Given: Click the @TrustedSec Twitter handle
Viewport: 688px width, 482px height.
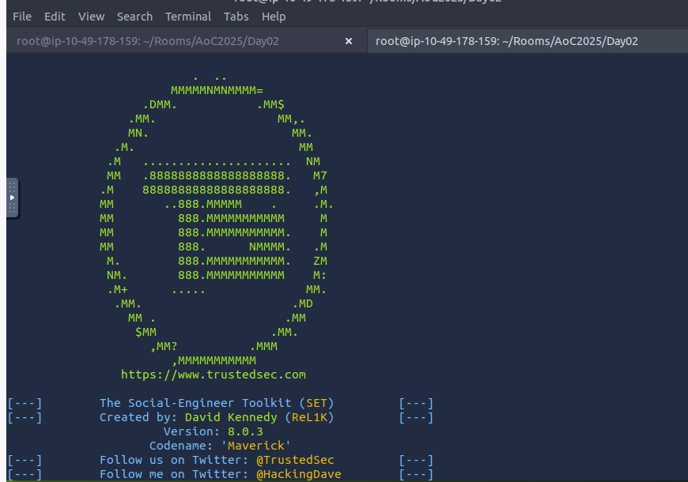Looking at the screenshot, I should [x=295, y=460].
